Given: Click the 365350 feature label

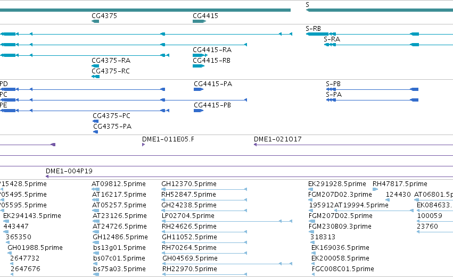Looking at the screenshot, I should [19, 238].
